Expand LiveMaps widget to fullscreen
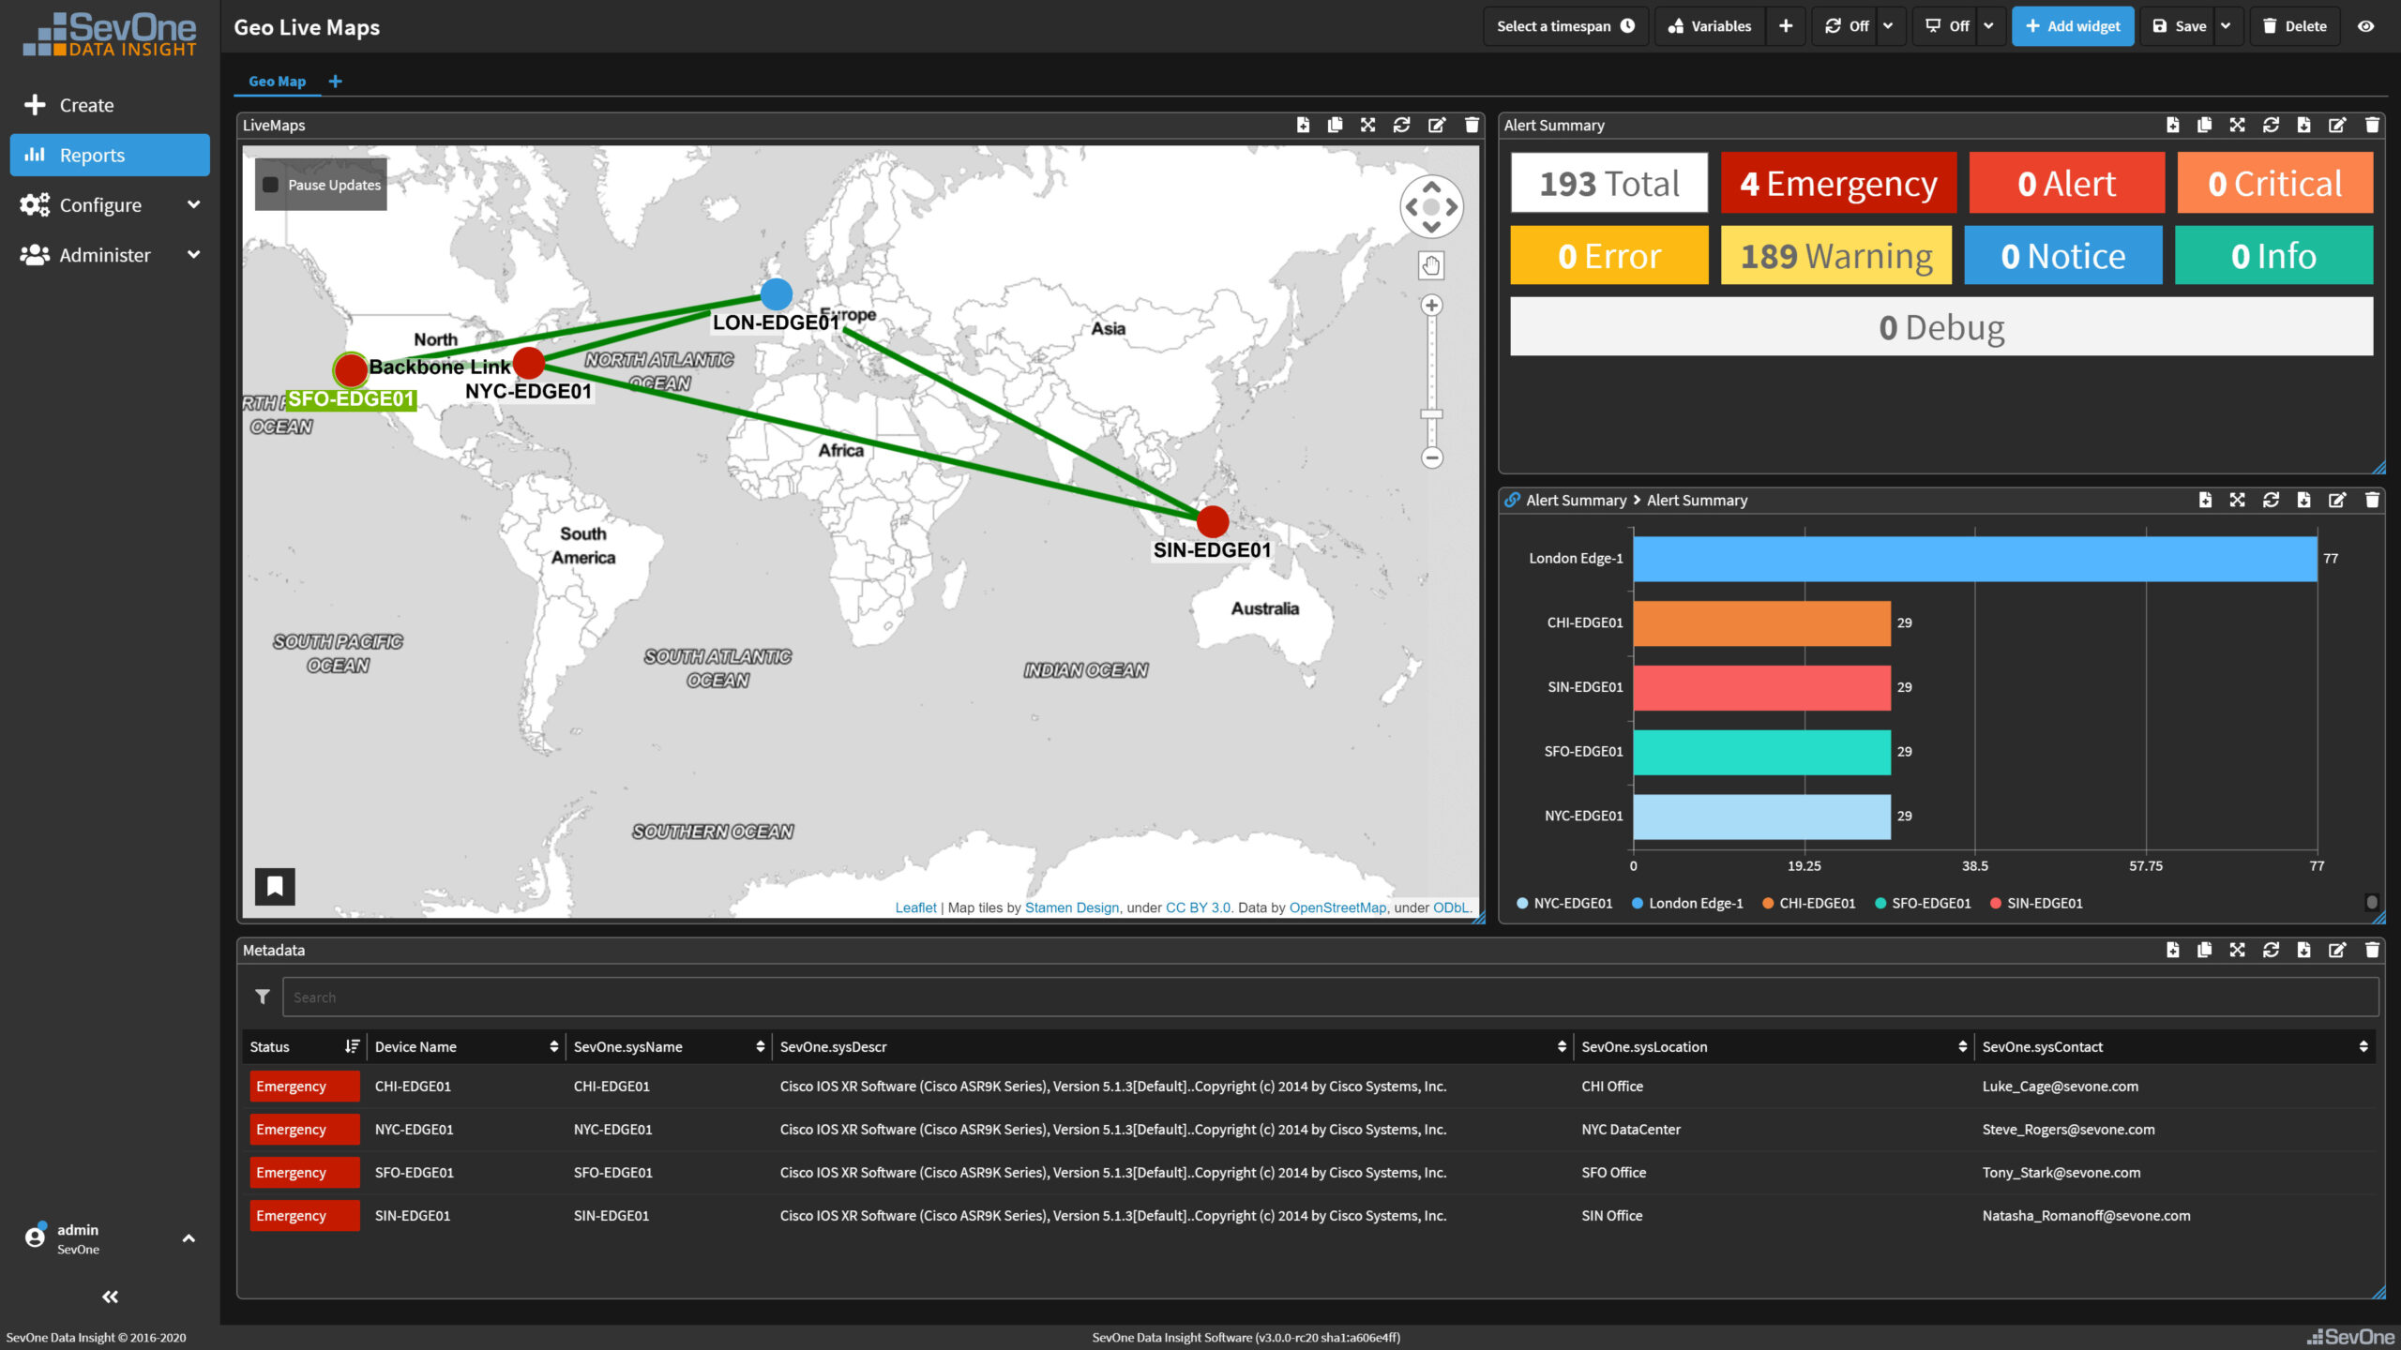Screen dimensions: 2401x1350 1367,125
